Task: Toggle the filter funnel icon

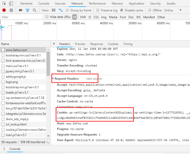Action: [28, 10]
